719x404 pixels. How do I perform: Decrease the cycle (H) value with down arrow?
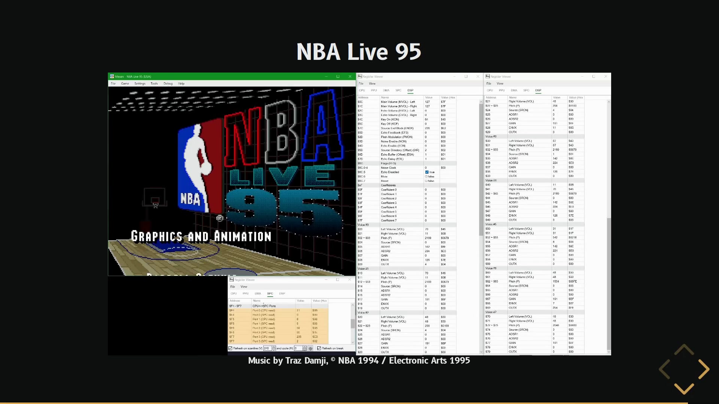coord(304,349)
